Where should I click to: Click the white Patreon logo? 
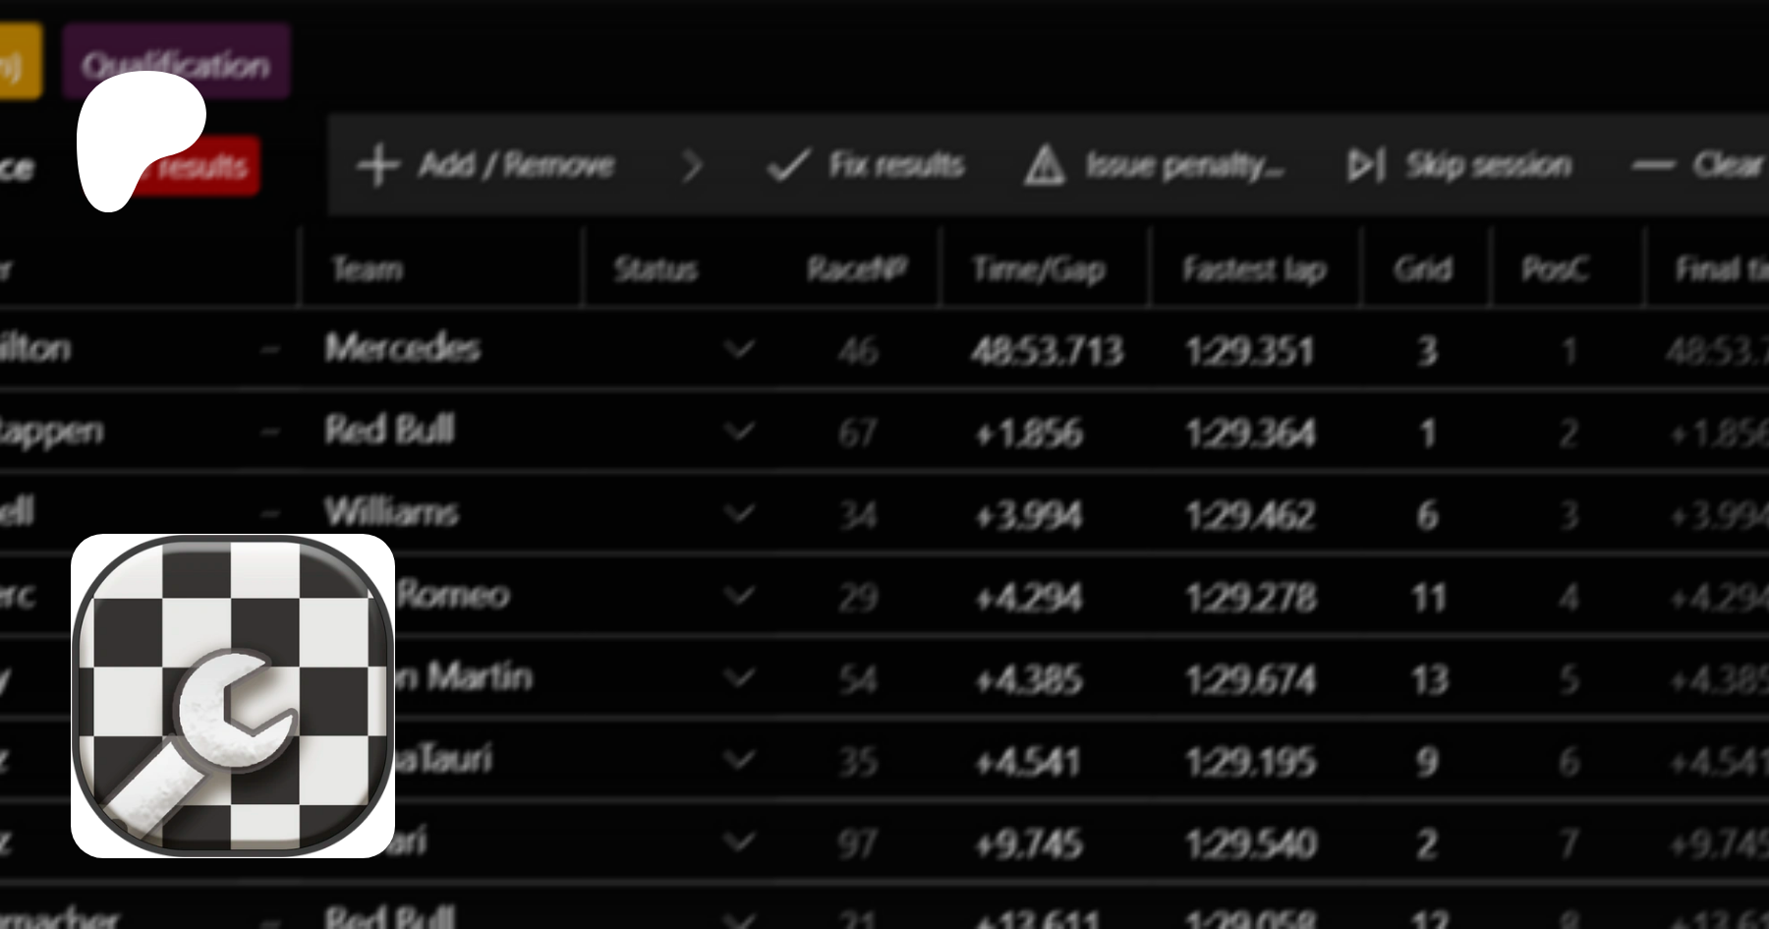(x=138, y=138)
